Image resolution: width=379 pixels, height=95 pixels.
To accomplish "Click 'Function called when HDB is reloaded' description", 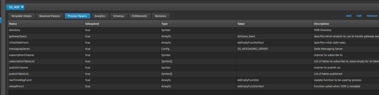I will pos(337,86).
